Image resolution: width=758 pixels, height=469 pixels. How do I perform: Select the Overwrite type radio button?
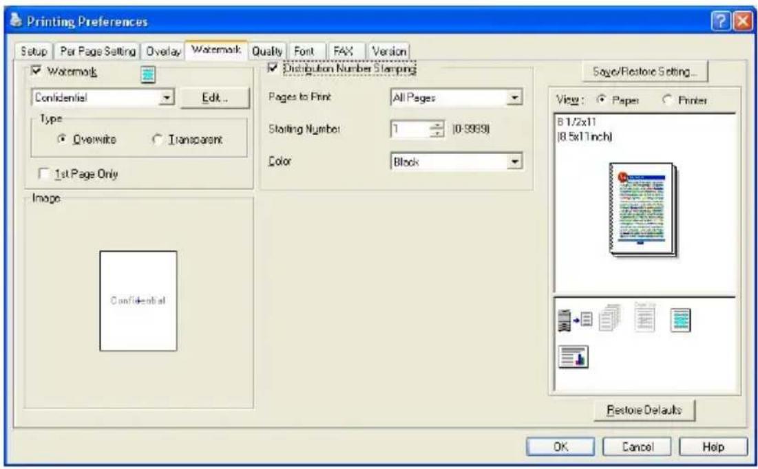tap(62, 139)
